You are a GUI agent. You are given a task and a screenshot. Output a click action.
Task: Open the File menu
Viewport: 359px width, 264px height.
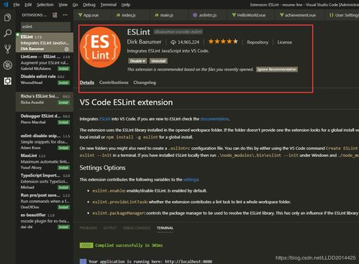point(17,4)
